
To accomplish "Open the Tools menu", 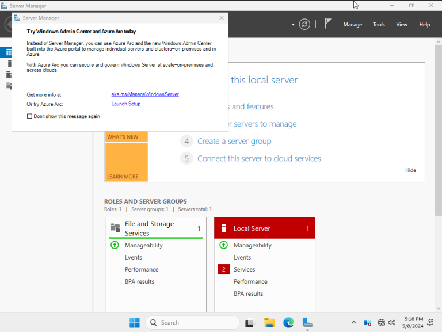I will click(379, 25).
